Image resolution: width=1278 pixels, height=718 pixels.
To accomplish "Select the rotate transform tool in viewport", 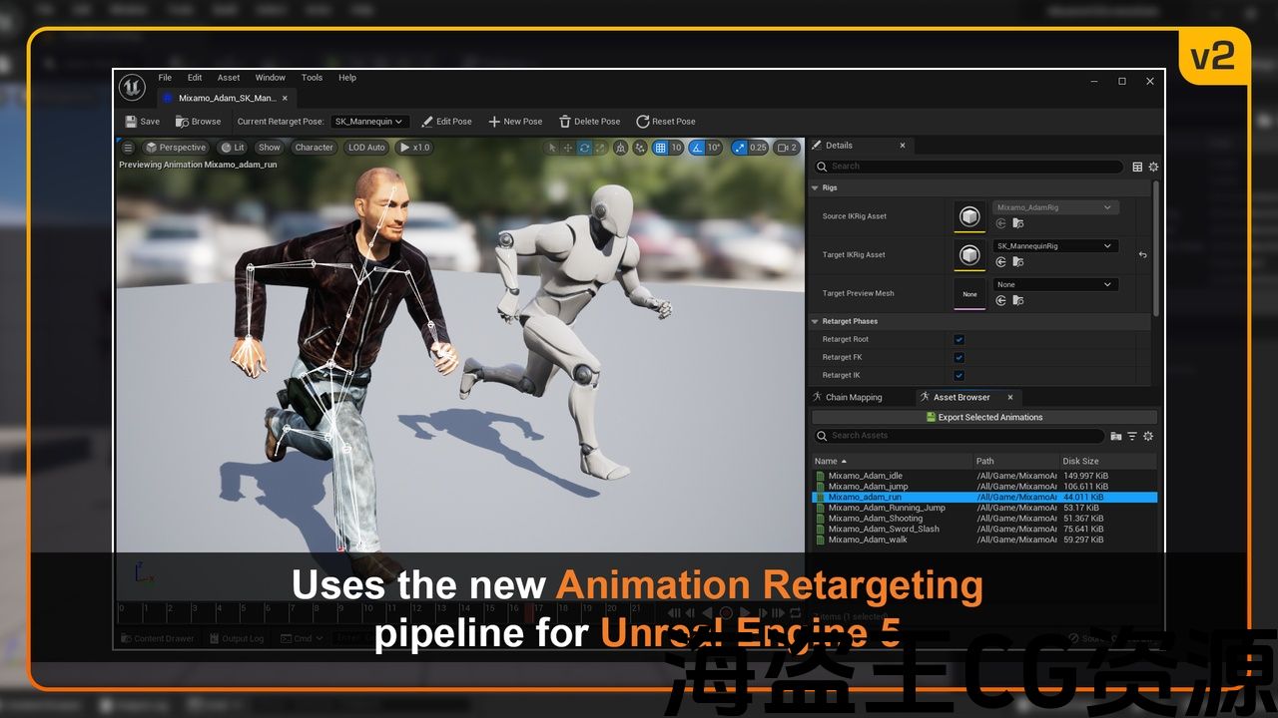I will [x=584, y=148].
